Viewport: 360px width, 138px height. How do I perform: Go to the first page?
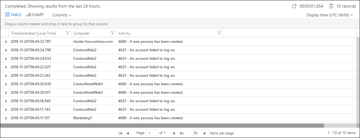[120, 133]
